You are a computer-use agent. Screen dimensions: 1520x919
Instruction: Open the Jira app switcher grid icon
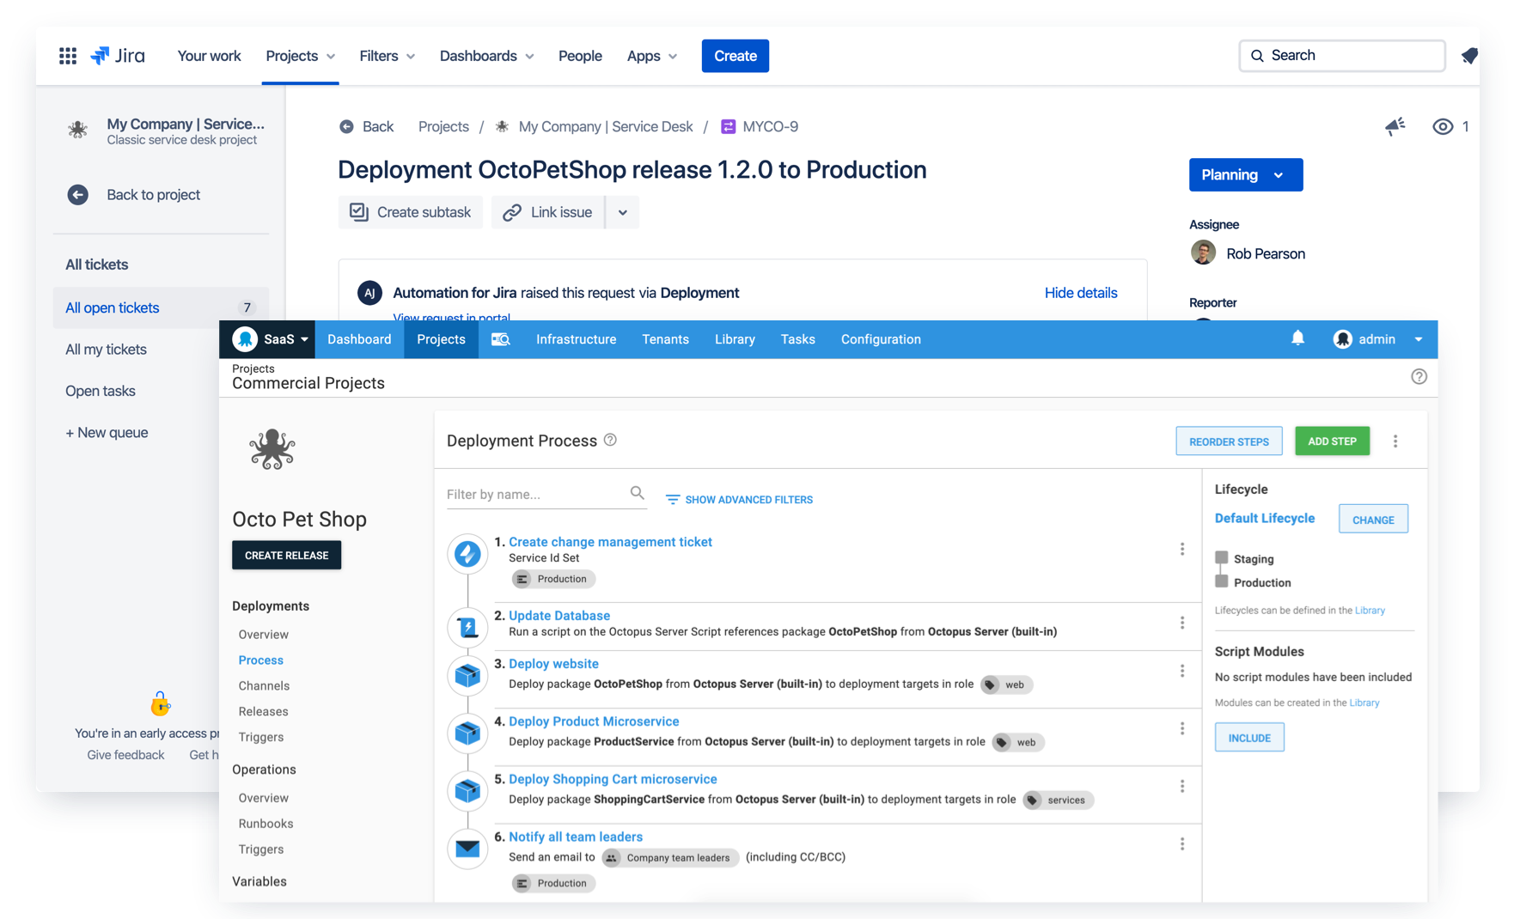coord(68,56)
